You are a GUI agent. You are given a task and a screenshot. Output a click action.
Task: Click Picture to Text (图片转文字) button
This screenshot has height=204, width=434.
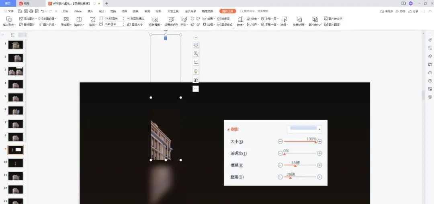333,18
